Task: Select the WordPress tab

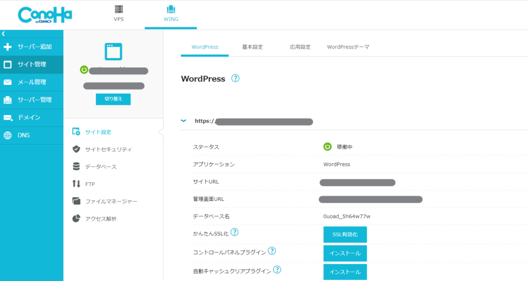Action: click(x=205, y=47)
